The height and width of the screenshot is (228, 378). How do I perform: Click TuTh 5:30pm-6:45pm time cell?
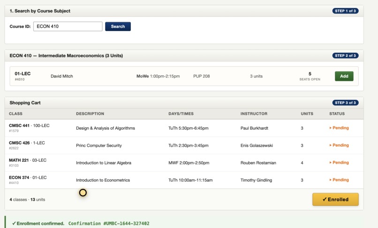189,128
